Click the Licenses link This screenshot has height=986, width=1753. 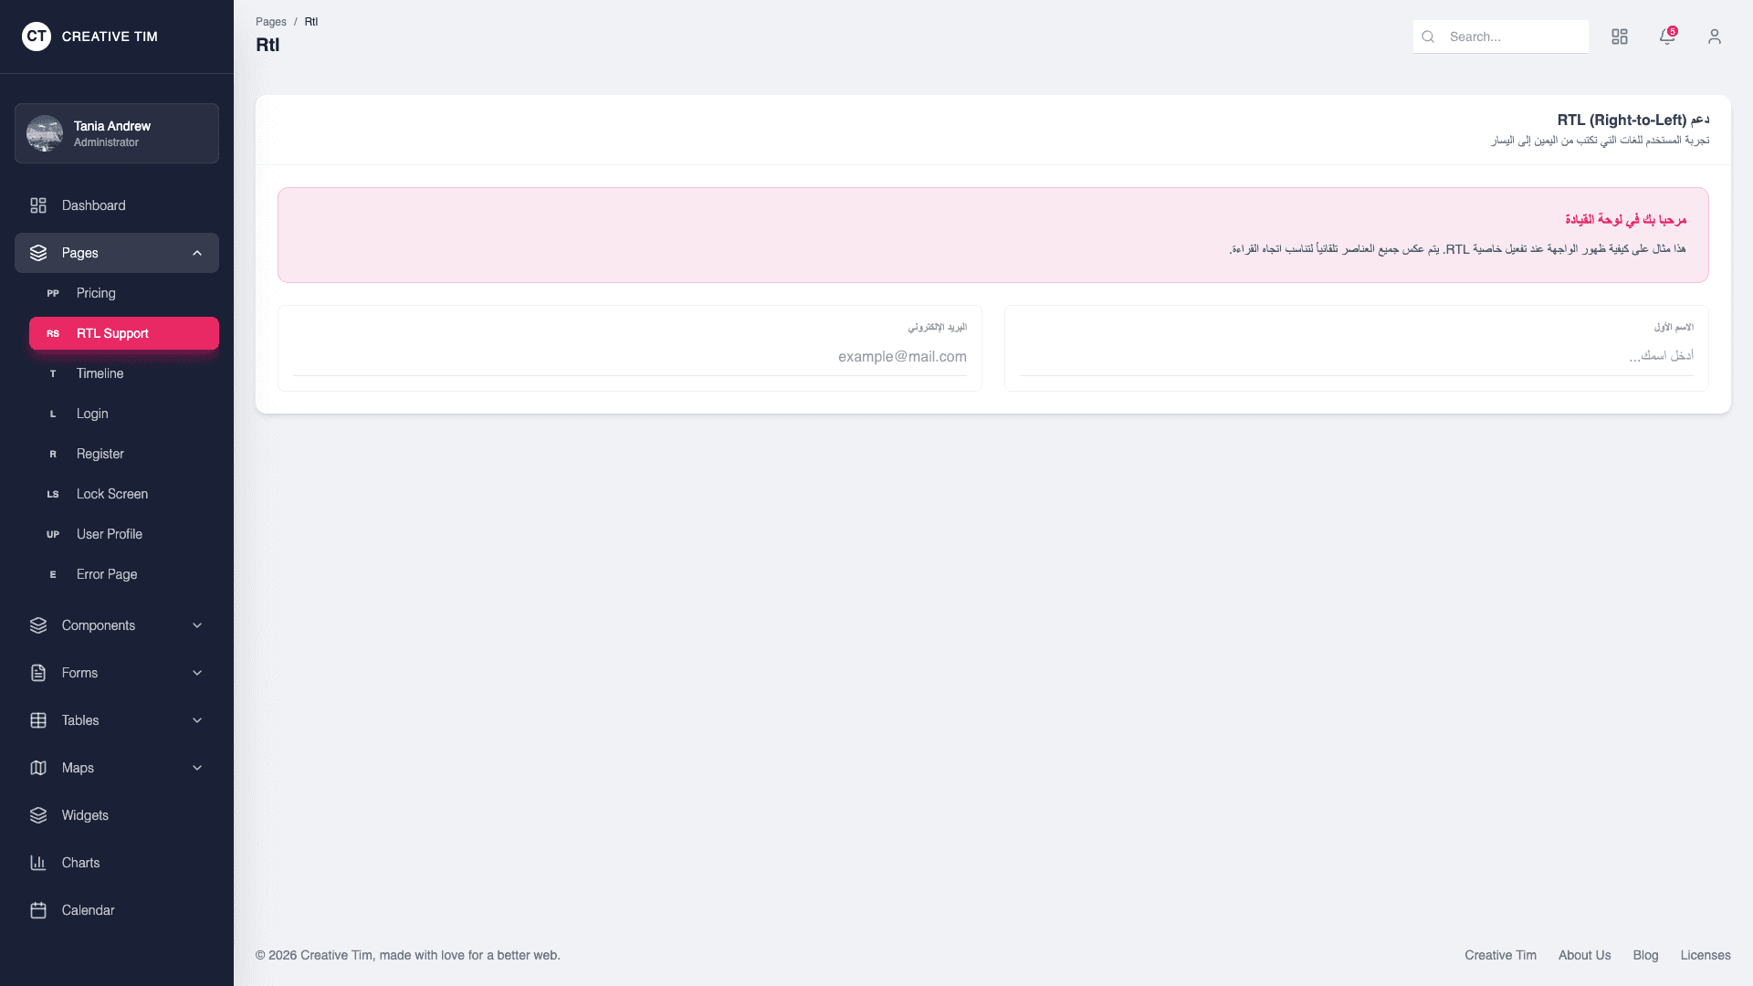click(1706, 955)
